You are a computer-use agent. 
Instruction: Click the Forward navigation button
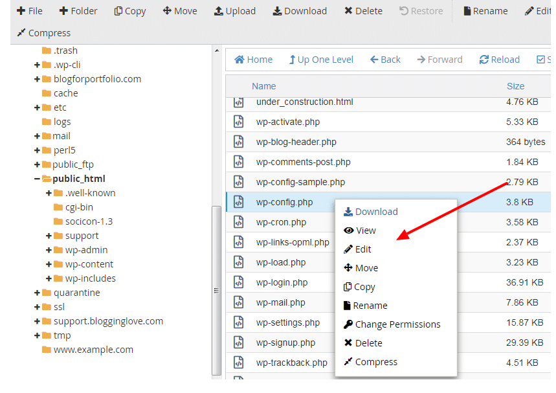point(439,60)
